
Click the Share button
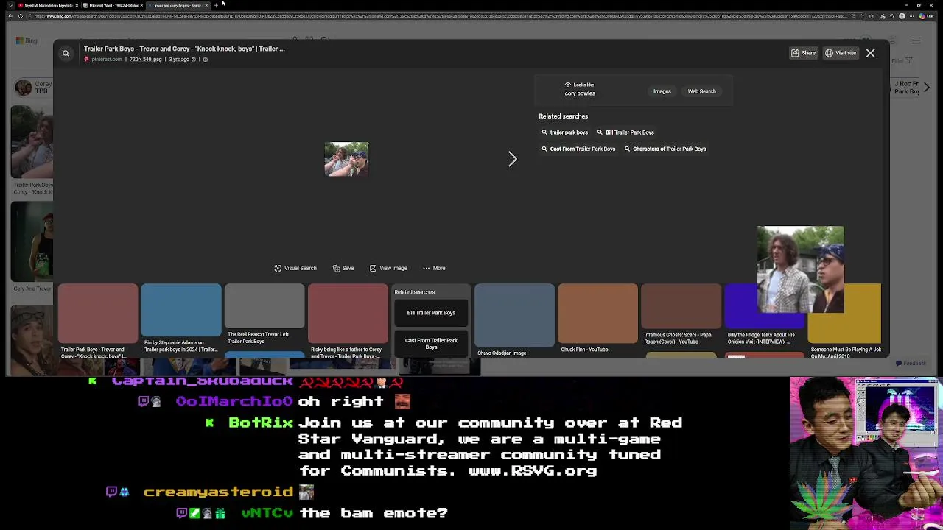[x=804, y=53]
